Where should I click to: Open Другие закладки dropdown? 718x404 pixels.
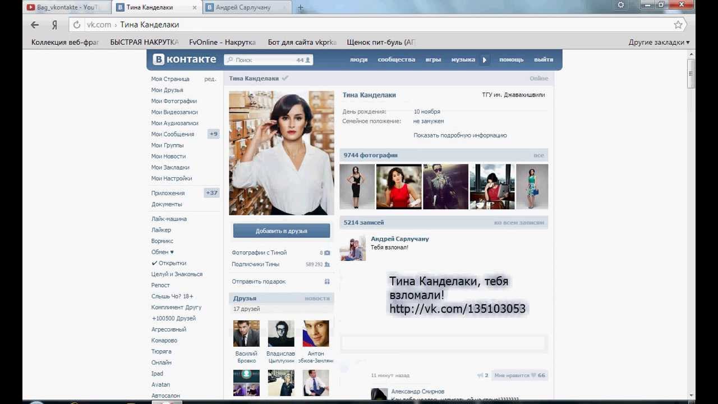[x=659, y=42]
